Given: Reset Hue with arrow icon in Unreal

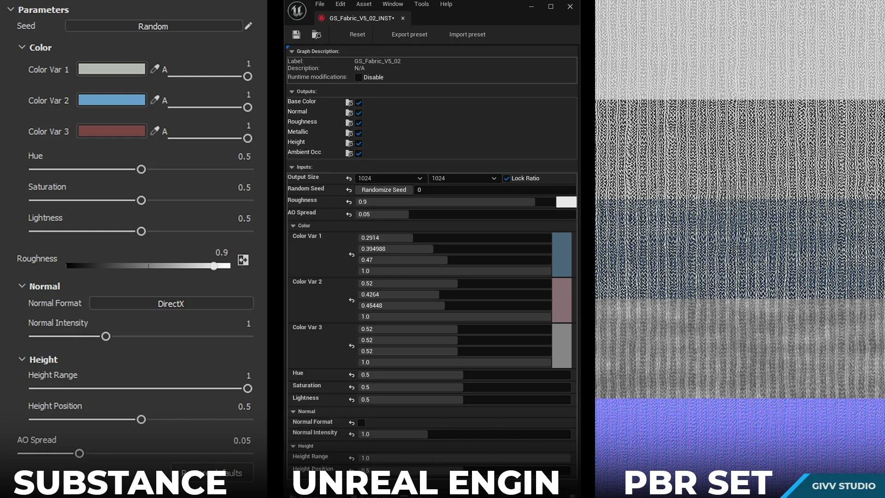Looking at the screenshot, I should (x=352, y=375).
